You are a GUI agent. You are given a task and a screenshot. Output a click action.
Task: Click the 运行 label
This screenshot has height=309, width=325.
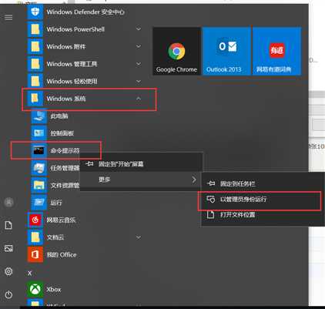(56, 203)
